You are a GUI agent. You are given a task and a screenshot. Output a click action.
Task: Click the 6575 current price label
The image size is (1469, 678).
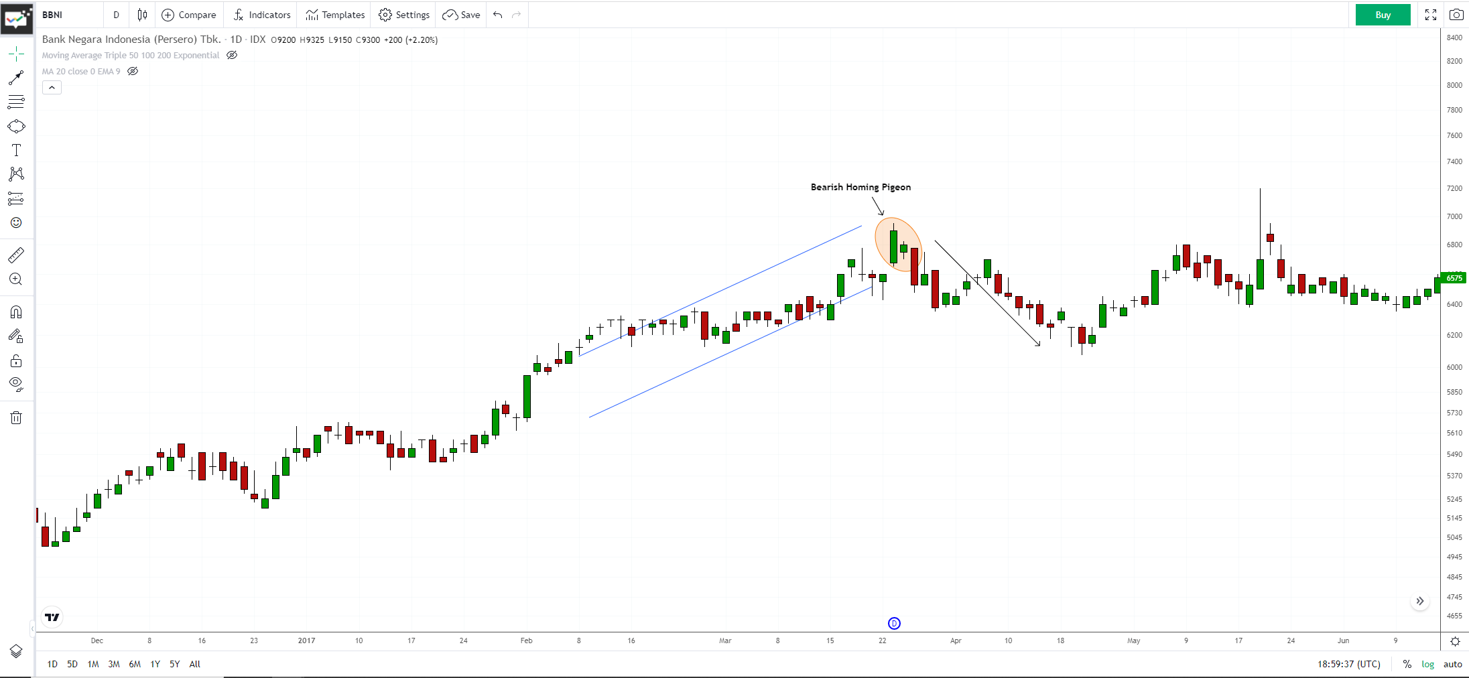(x=1454, y=277)
